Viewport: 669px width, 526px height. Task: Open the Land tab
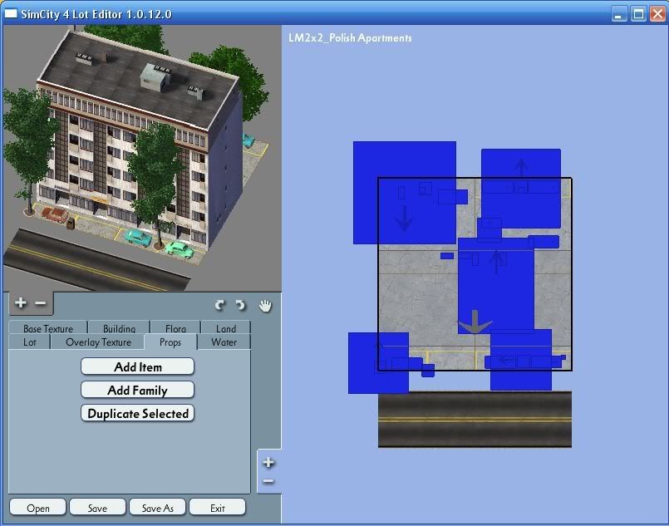pos(226,327)
